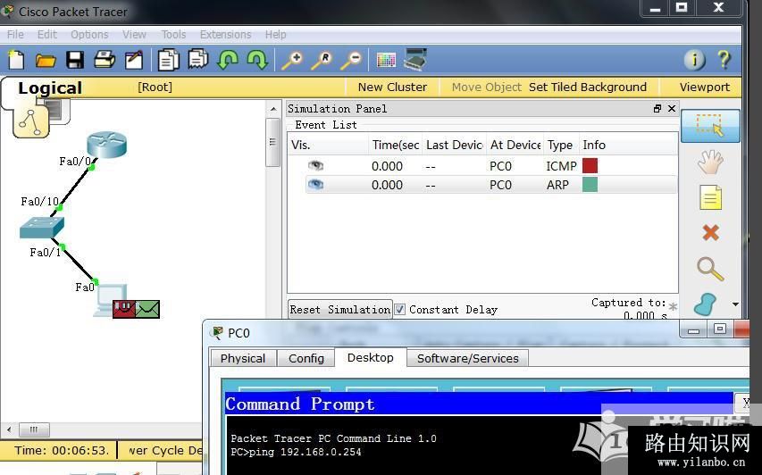Choose the Inspect magnifier tool
The image size is (762, 475).
tap(710, 269)
